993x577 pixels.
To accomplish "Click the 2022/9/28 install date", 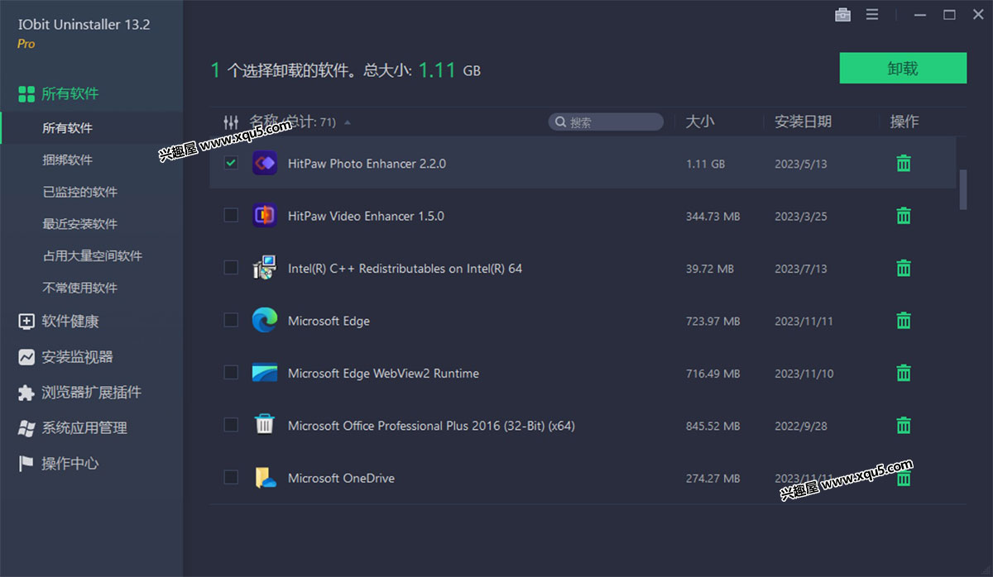I will (x=800, y=426).
